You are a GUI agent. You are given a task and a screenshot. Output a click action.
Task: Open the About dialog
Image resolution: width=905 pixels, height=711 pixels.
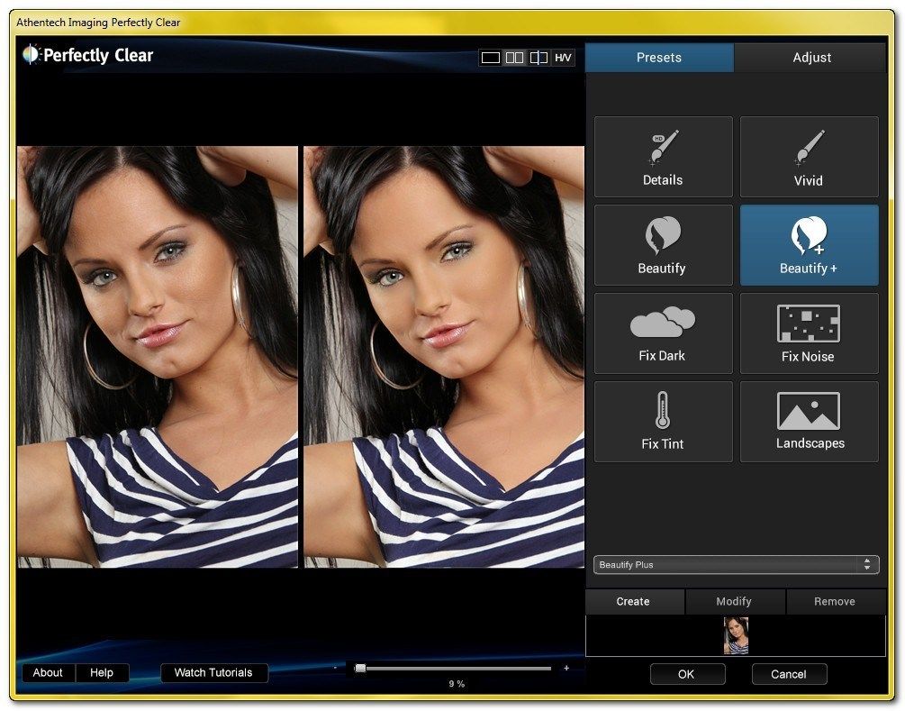[48, 673]
